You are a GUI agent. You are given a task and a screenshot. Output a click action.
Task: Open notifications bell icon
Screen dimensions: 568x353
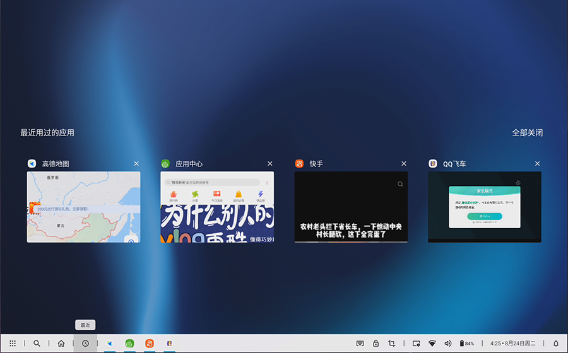556,344
